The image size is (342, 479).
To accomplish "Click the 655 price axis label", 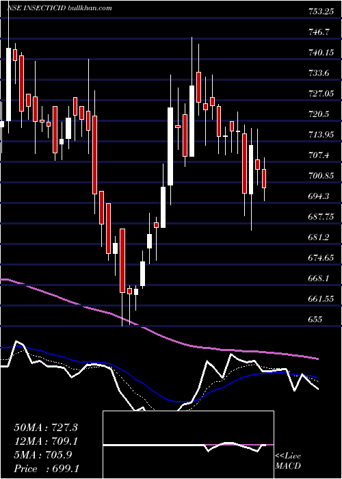I will tap(315, 320).
